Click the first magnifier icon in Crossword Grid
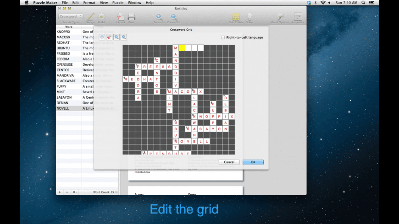 coord(116,37)
